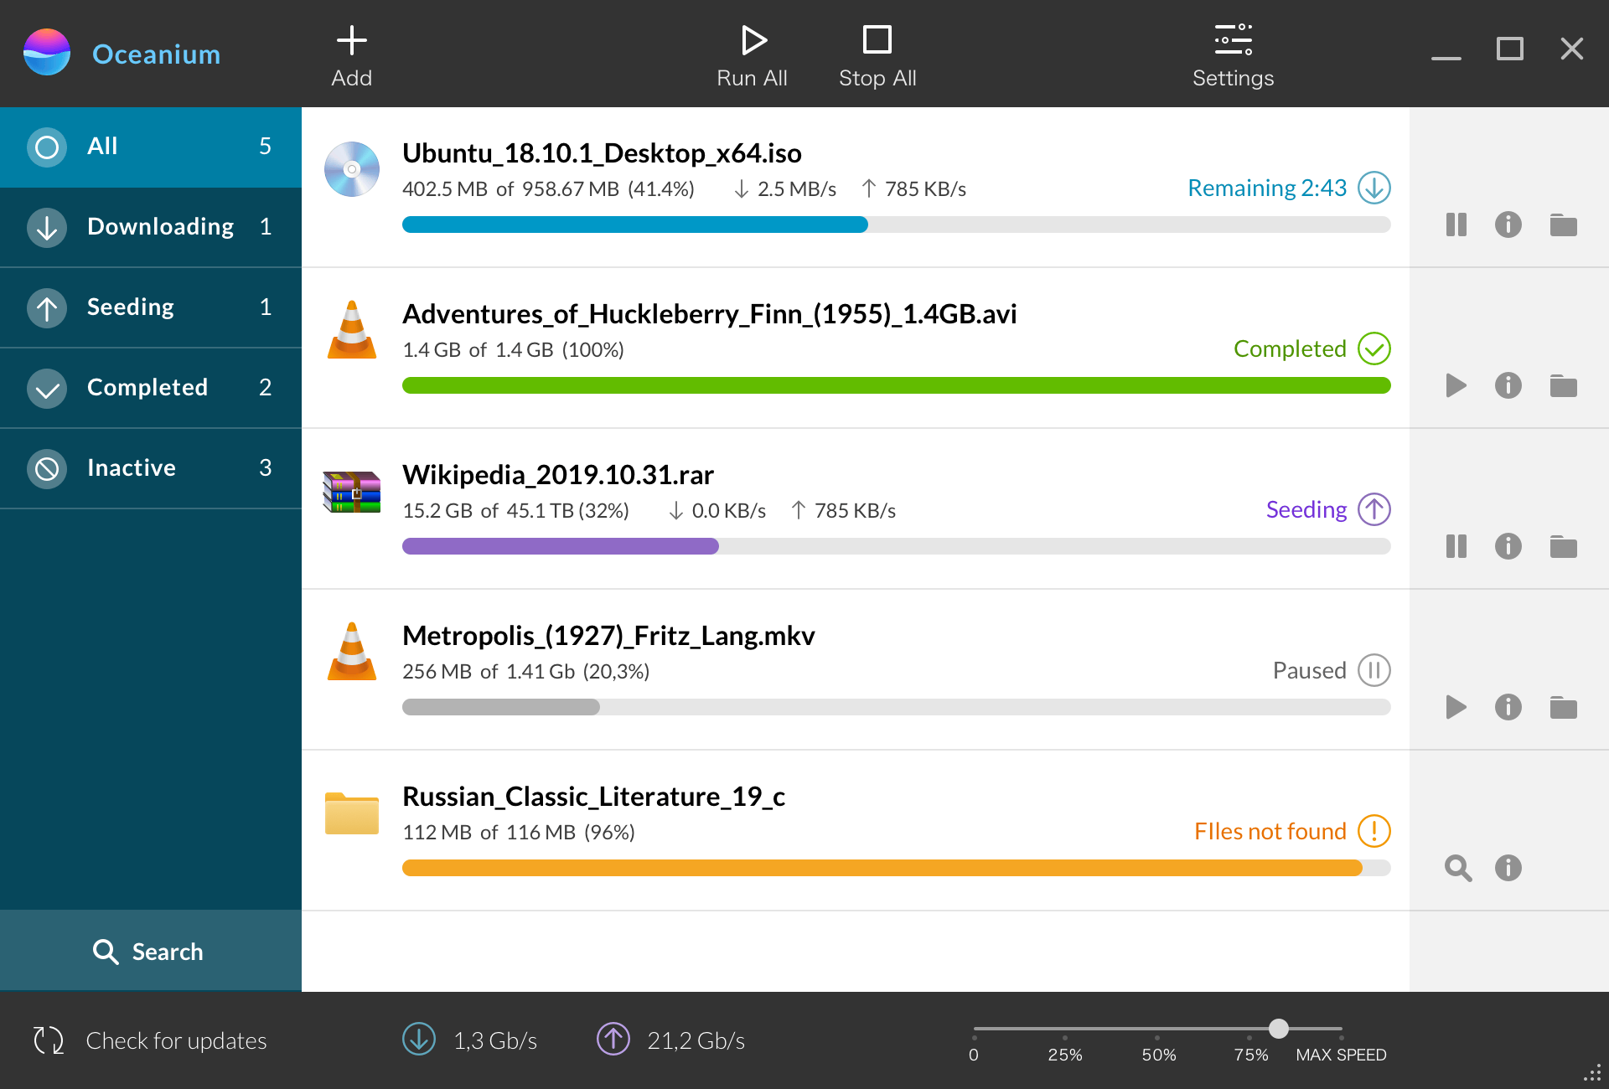This screenshot has height=1089, width=1609.
Task: Switch to the Seeding category
Action: [151, 307]
